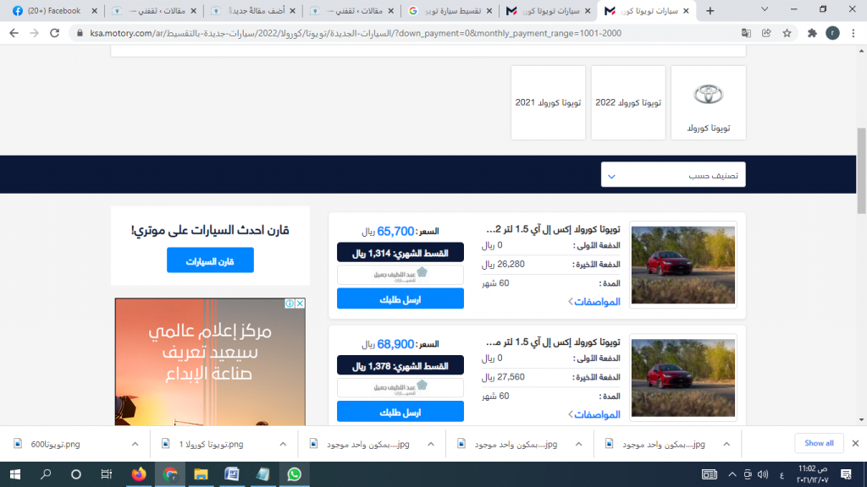Open the Chrome extensions puzzle icon
The height and width of the screenshot is (487, 867).
(812, 33)
